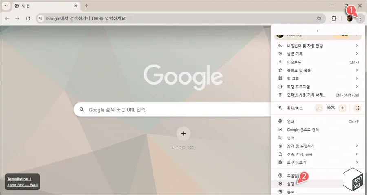Screen dimensions: 367x195
Task: Expand the chevron next to 북마크 및 목록
Action: 357,70
